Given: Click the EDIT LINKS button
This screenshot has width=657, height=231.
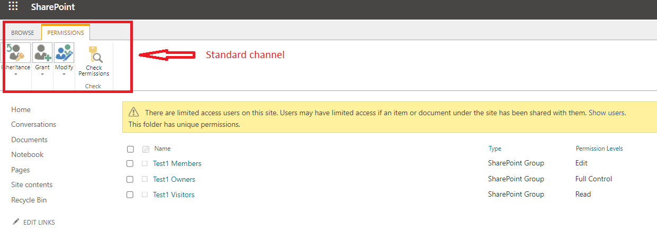Looking at the screenshot, I should [x=39, y=223].
